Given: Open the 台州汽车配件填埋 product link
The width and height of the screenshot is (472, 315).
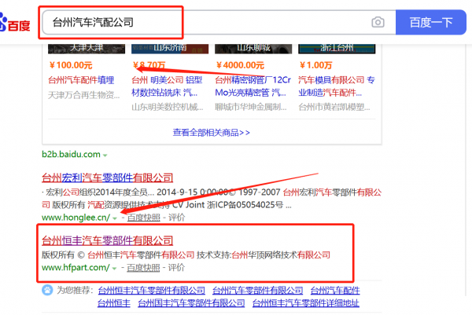Looking at the screenshot, I should pos(82,79).
